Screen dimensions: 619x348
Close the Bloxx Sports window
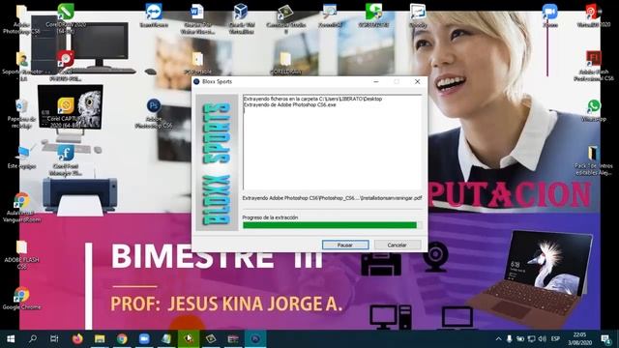[x=417, y=81]
